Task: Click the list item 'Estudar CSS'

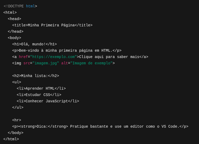Action: tap(38, 95)
